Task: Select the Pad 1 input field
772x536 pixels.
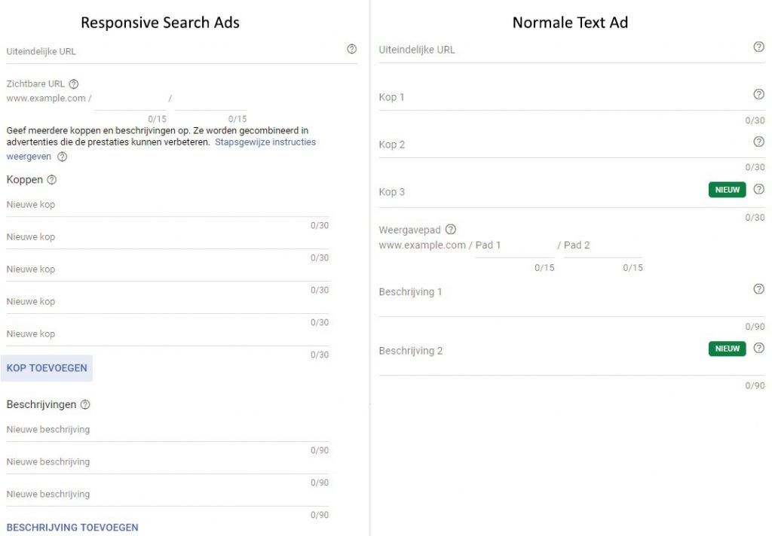Action: (514, 245)
